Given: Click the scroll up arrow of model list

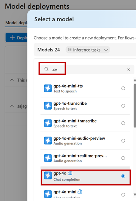Looking at the screenshot, I should pyautogui.click(x=135, y=80).
